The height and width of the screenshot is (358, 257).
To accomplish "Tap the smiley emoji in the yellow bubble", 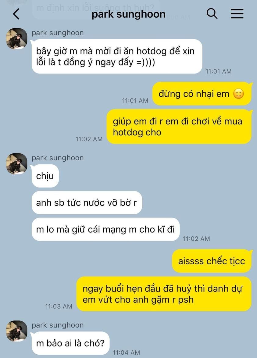I will tap(238, 94).
